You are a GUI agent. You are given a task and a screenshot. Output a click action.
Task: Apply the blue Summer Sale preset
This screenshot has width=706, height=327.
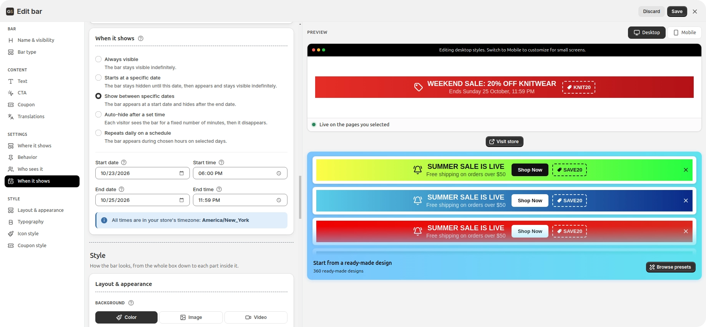(x=504, y=201)
